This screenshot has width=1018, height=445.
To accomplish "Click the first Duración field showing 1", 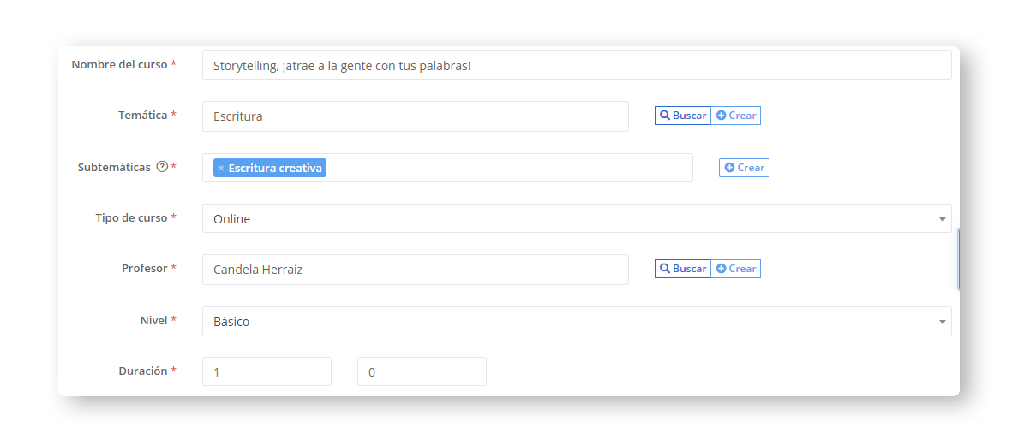I will tap(266, 372).
